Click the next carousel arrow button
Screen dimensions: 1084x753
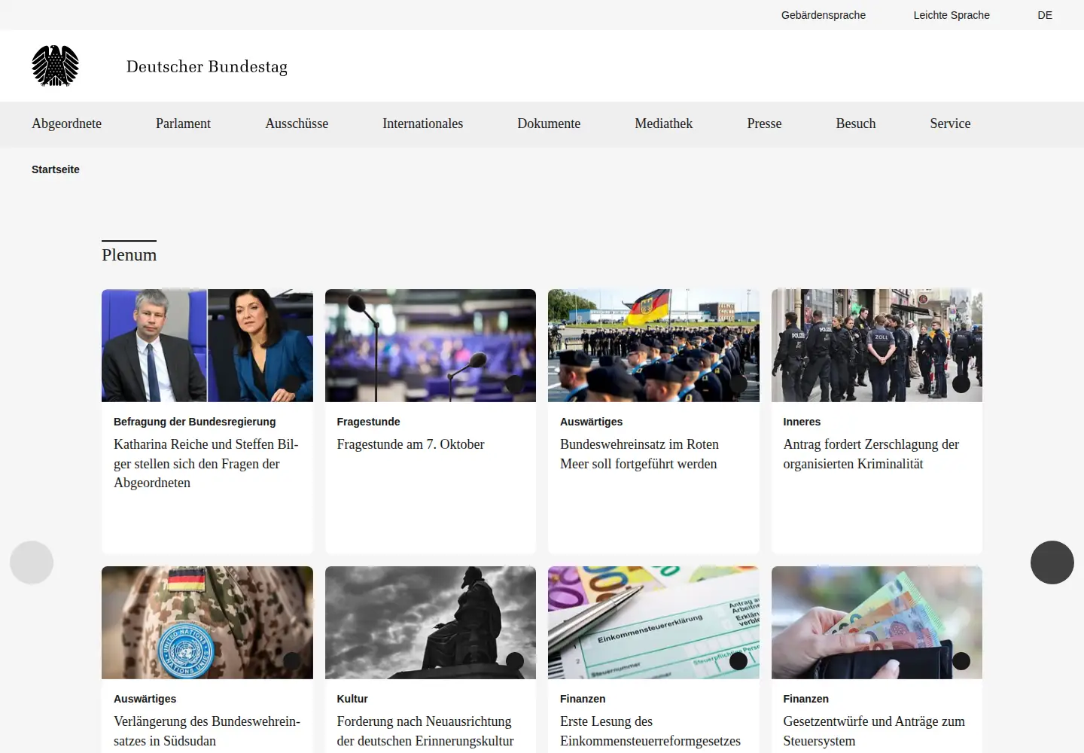(x=1052, y=562)
